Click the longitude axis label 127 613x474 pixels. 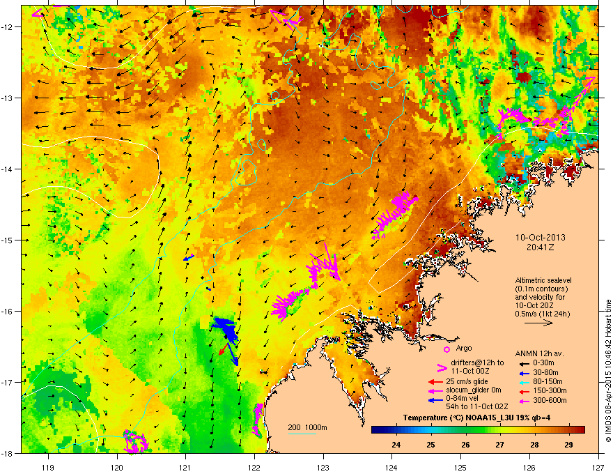(598, 467)
